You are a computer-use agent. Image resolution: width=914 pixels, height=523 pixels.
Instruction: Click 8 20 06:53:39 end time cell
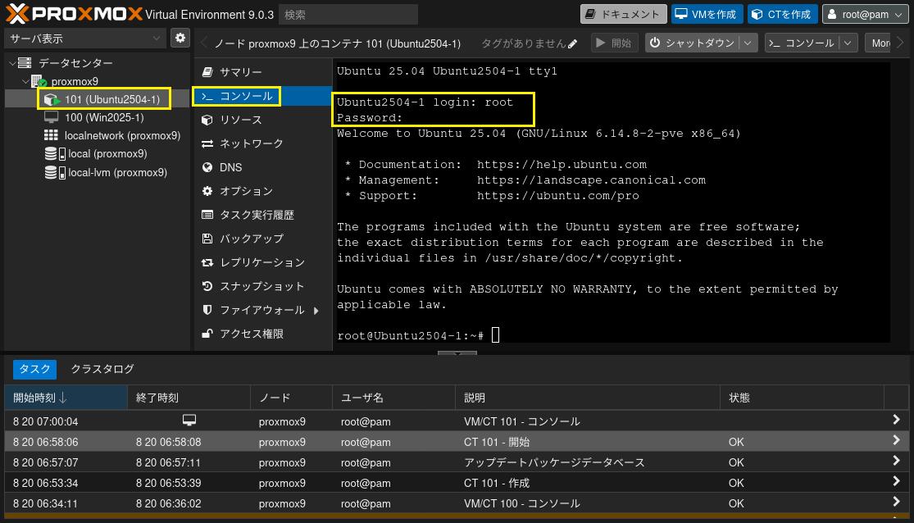coord(169,483)
